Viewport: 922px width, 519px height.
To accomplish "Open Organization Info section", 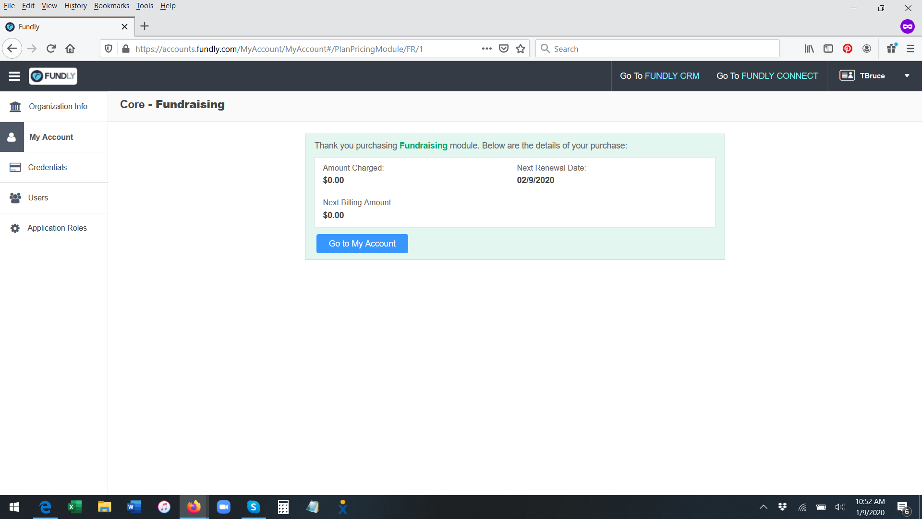I will (x=54, y=106).
